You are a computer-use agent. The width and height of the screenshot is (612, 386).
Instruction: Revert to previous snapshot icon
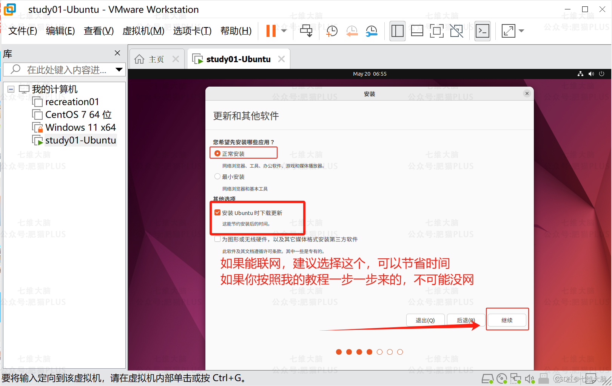tap(352, 31)
